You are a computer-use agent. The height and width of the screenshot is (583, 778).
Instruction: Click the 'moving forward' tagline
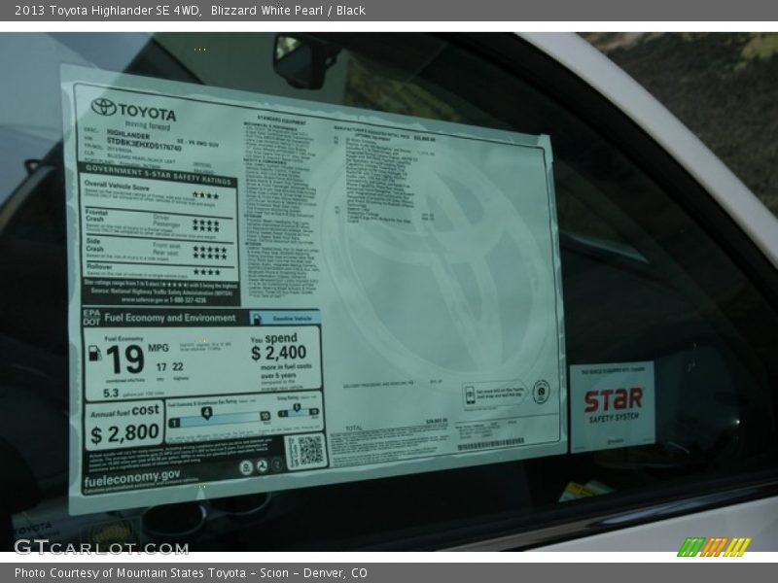148,126
